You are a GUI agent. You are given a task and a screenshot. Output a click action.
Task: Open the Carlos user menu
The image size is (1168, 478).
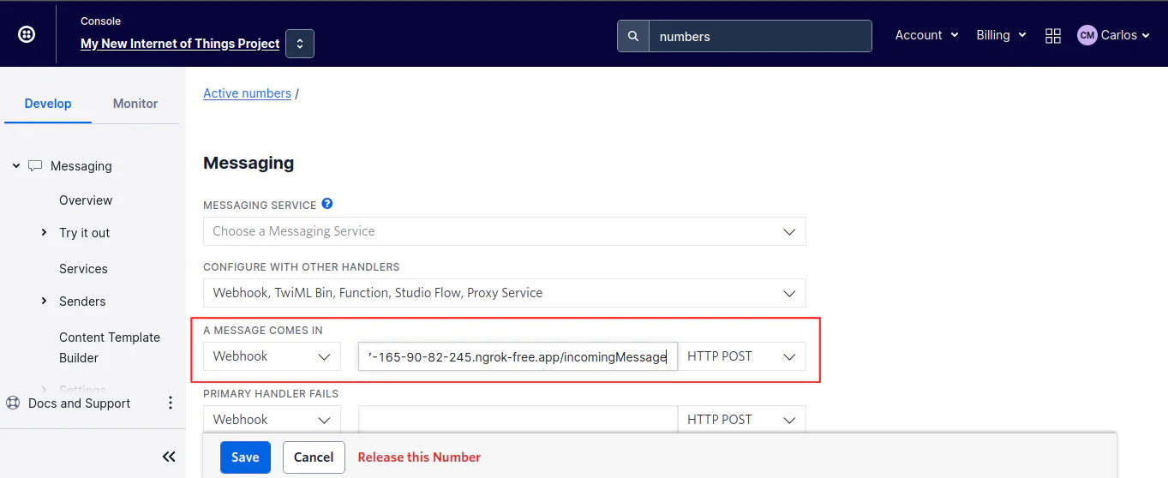[x=1125, y=35]
